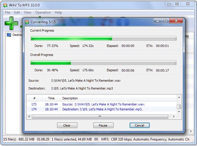The height and width of the screenshot is (146, 197).
Task: Open the File menu
Action: click(x=8, y=12)
